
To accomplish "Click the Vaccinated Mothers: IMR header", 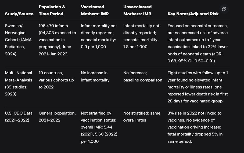I will (x=95, y=10).
